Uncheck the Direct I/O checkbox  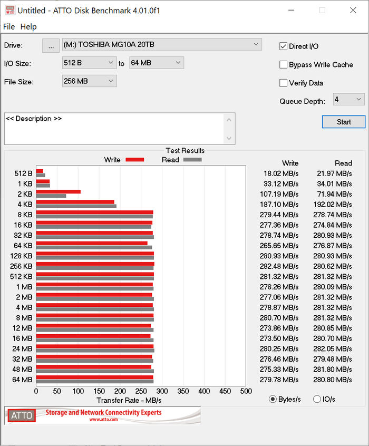coord(284,46)
